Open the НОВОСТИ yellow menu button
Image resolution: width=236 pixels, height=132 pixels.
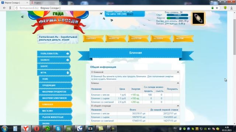(x=115, y=38)
